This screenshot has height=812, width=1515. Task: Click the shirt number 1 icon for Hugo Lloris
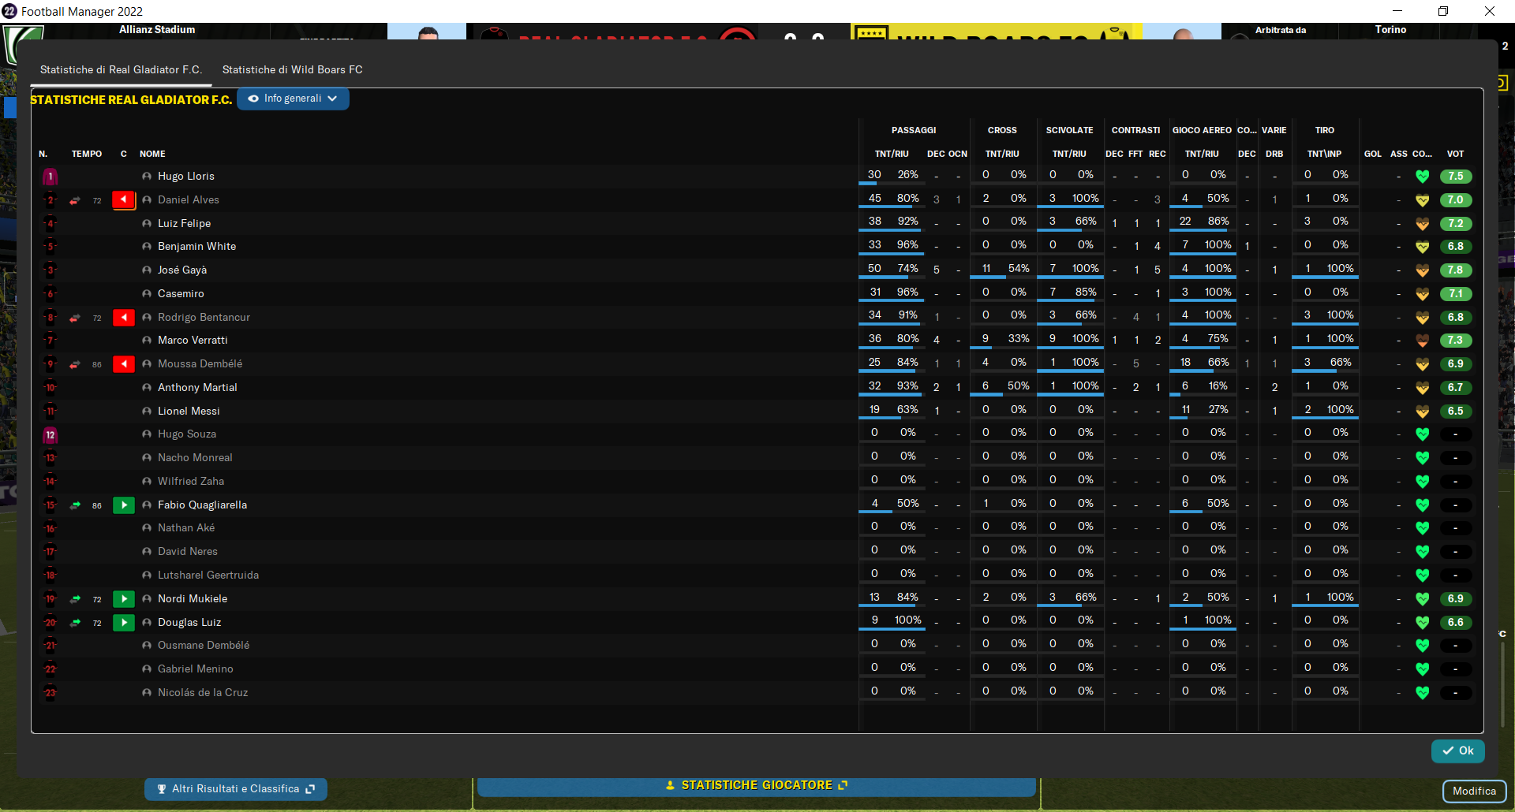click(50, 177)
